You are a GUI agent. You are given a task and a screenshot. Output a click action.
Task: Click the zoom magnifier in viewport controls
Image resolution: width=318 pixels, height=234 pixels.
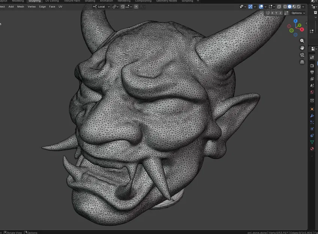click(x=302, y=41)
